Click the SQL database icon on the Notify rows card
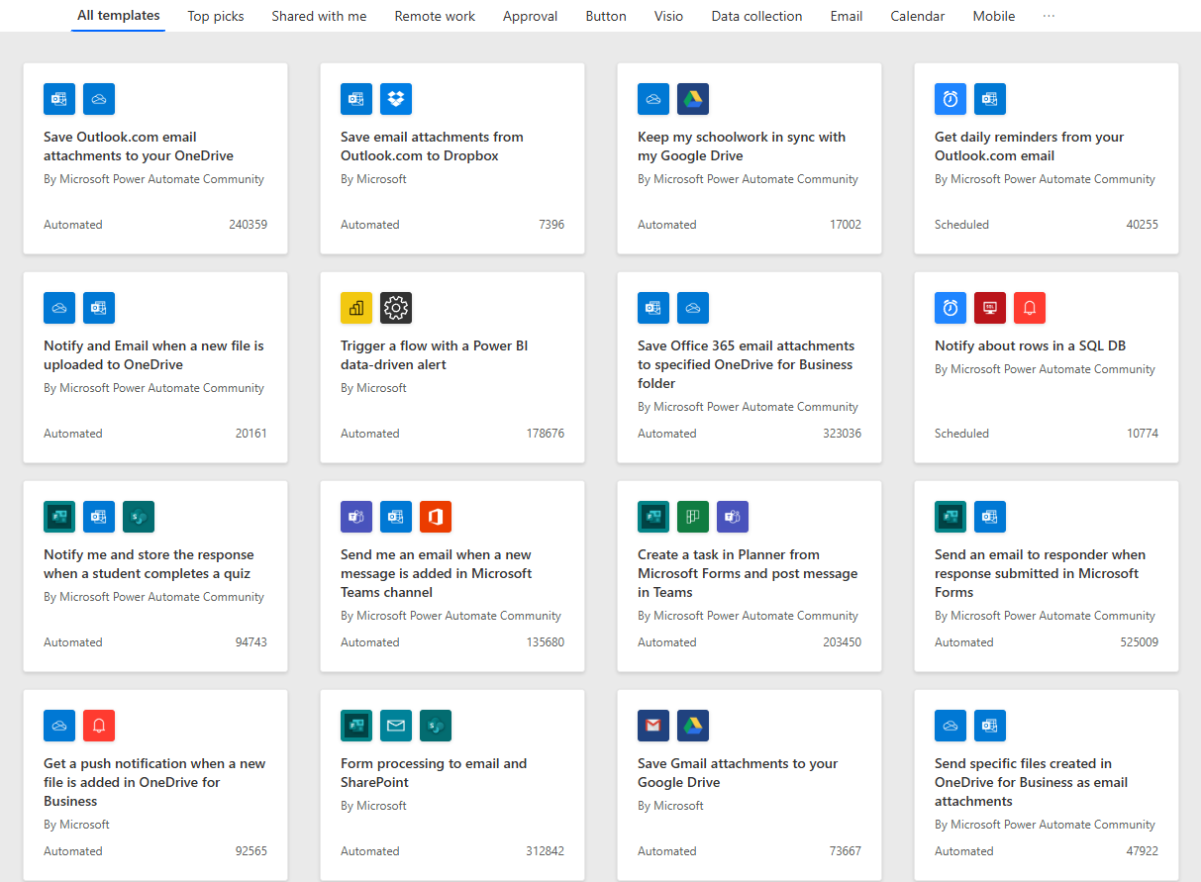 990,308
